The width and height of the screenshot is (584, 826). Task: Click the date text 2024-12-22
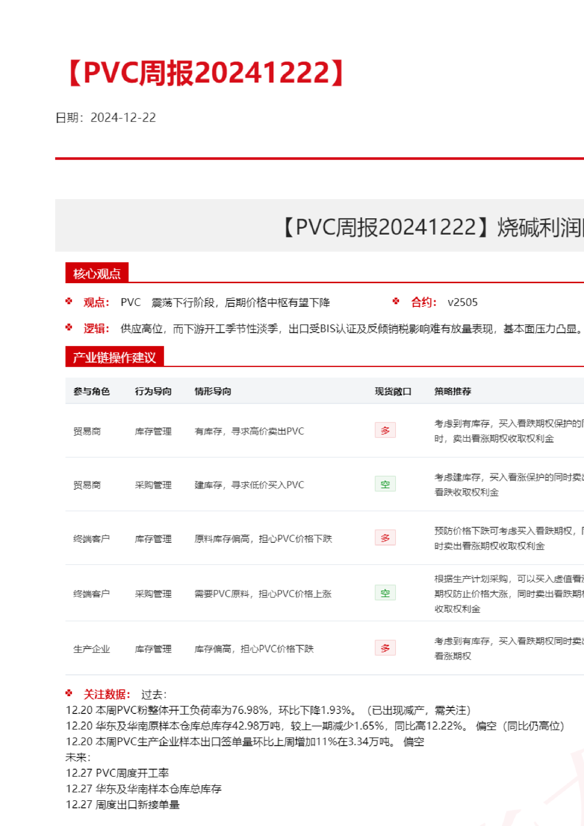(123, 118)
